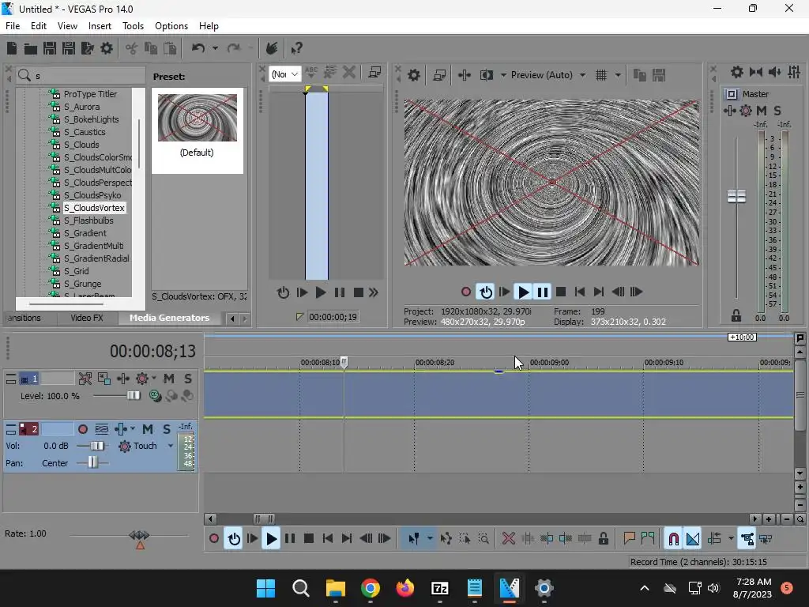Mute audio track 2
This screenshot has width=809, height=607.
(x=148, y=429)
